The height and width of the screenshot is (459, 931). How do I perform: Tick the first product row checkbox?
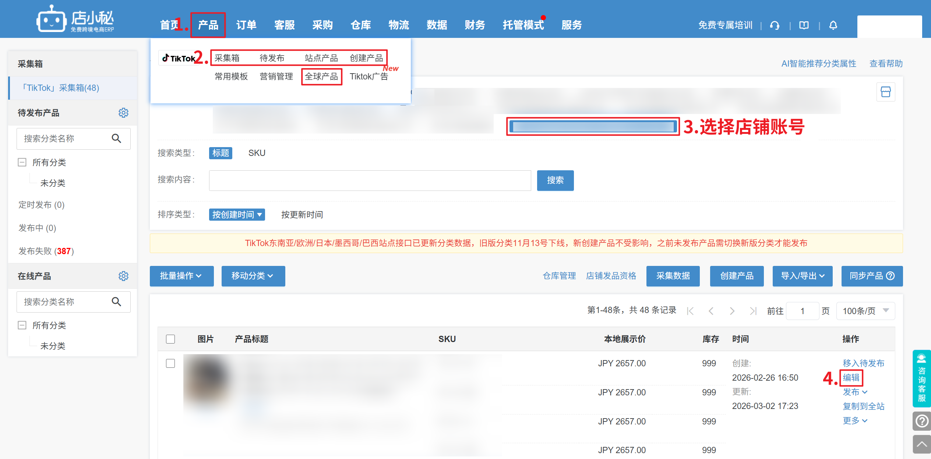tap(170, 363)
